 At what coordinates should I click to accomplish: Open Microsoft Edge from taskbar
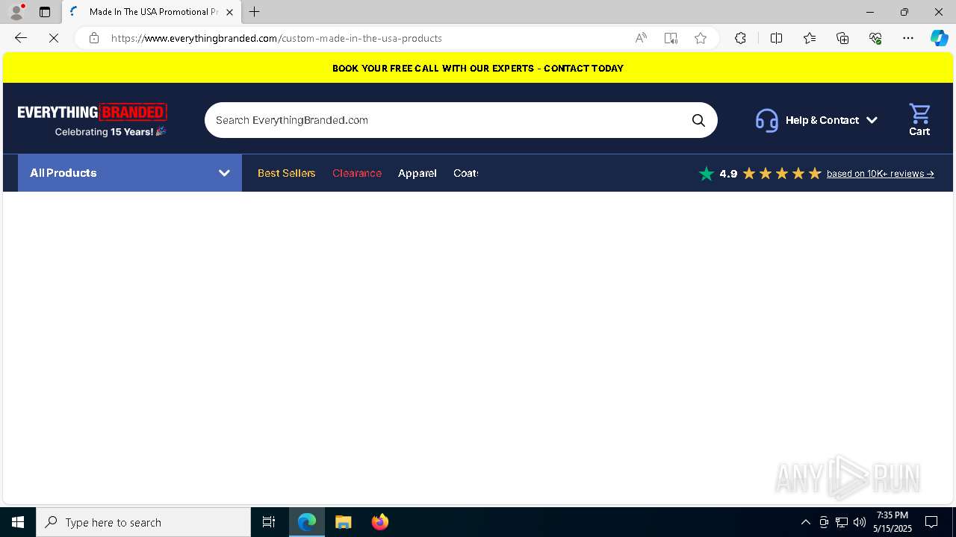[307, 522]
